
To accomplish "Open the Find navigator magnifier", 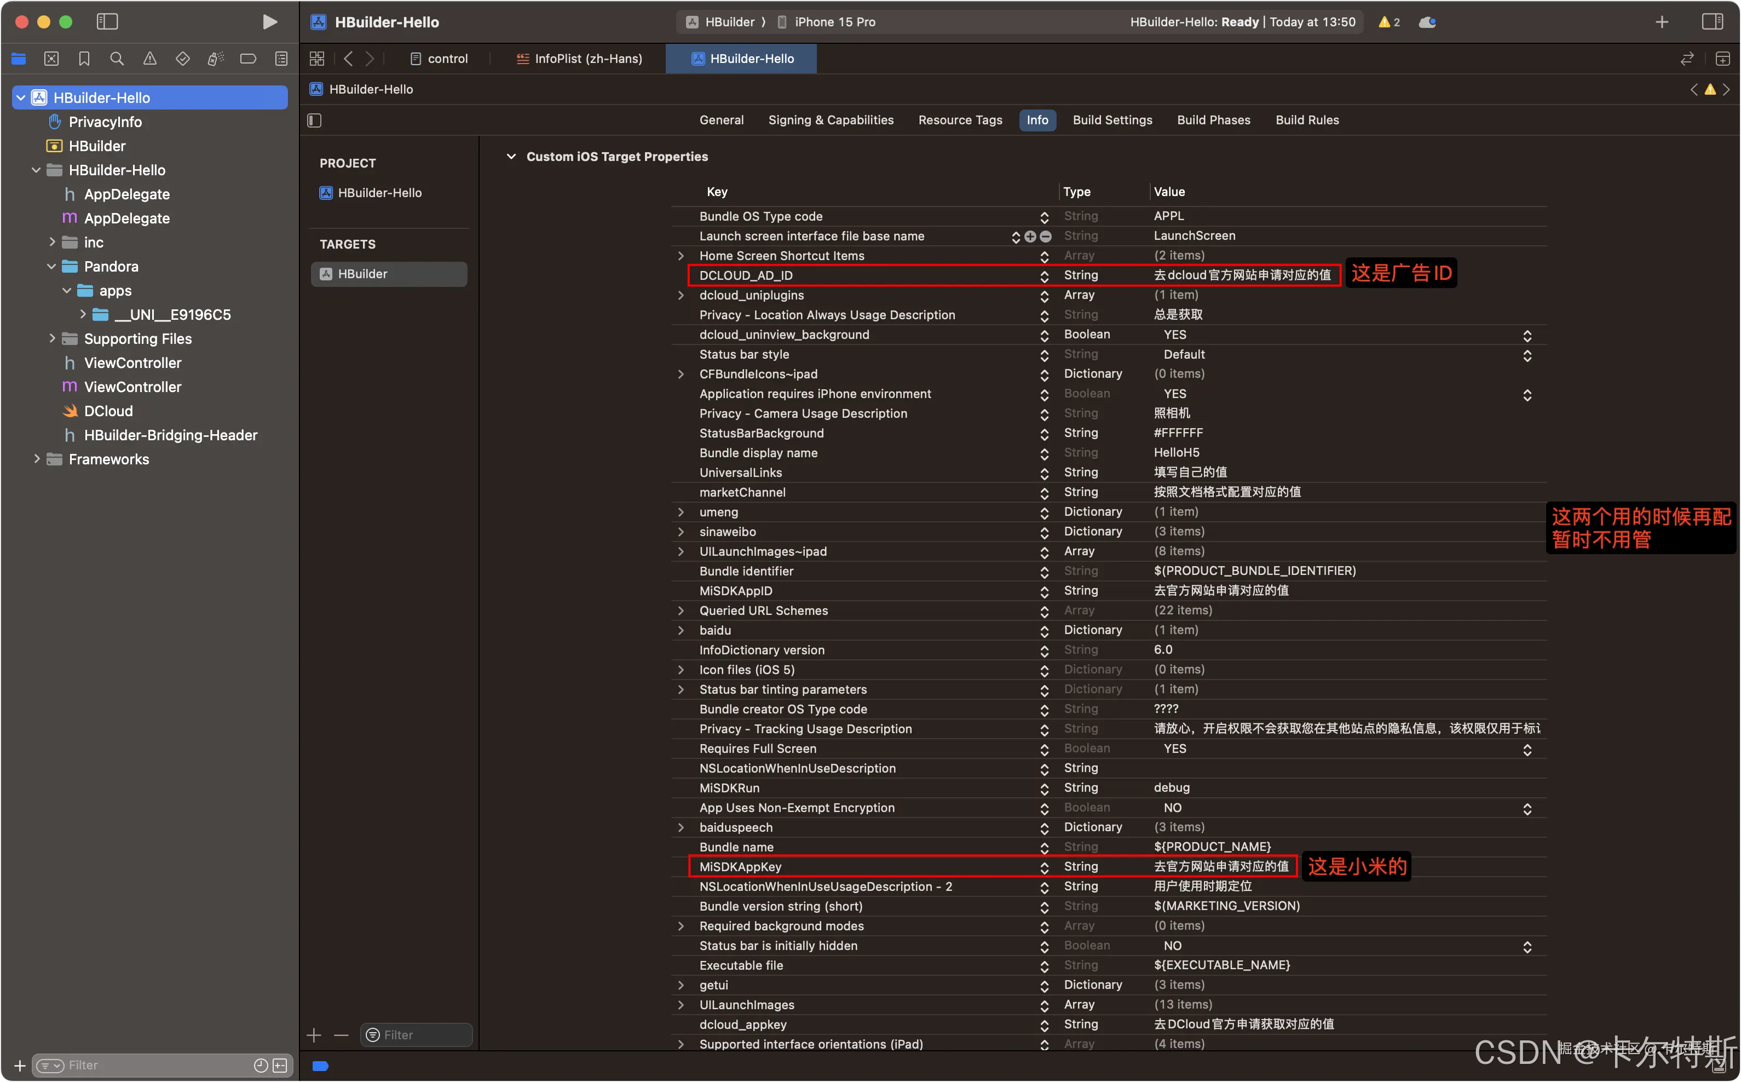I will click(117, 59).
